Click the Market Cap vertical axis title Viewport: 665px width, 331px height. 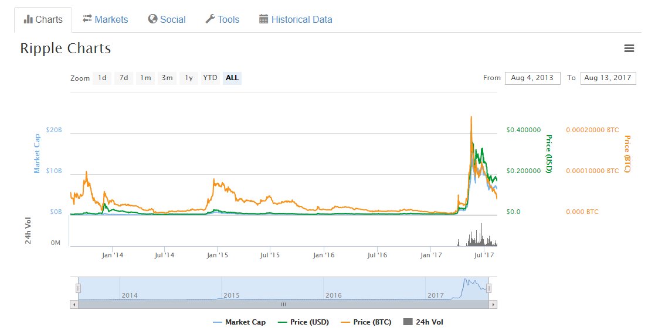point(37,153)
